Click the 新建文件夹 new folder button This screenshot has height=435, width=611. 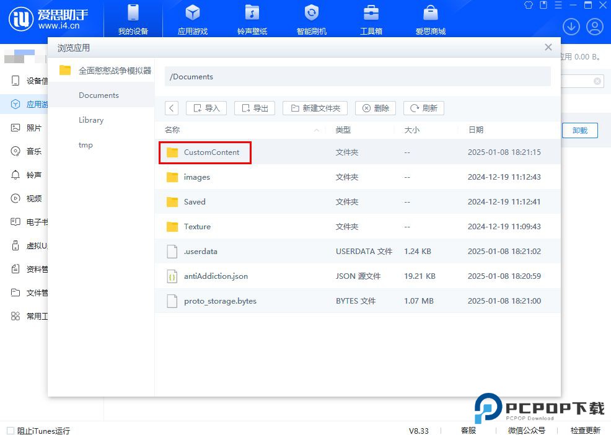(314, 108)
